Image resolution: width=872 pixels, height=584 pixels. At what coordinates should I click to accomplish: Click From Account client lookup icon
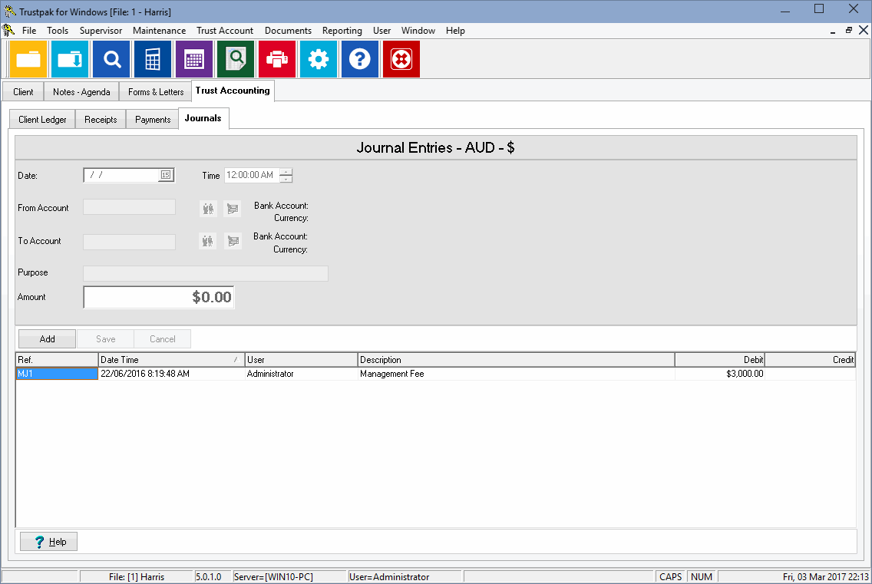[208, 209]
